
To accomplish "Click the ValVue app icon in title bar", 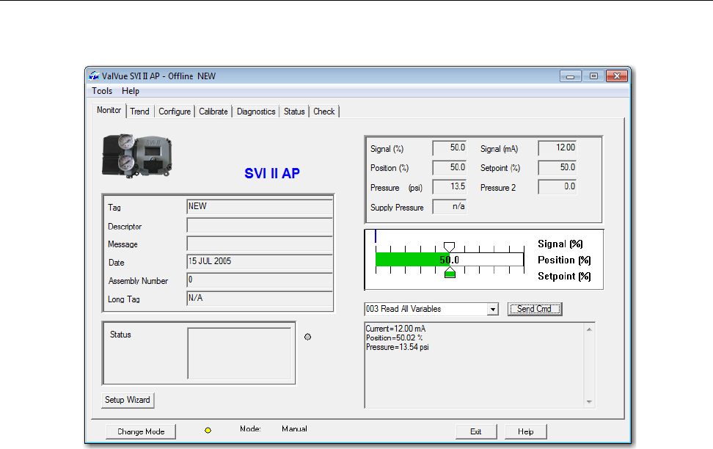I will [93, 76].
